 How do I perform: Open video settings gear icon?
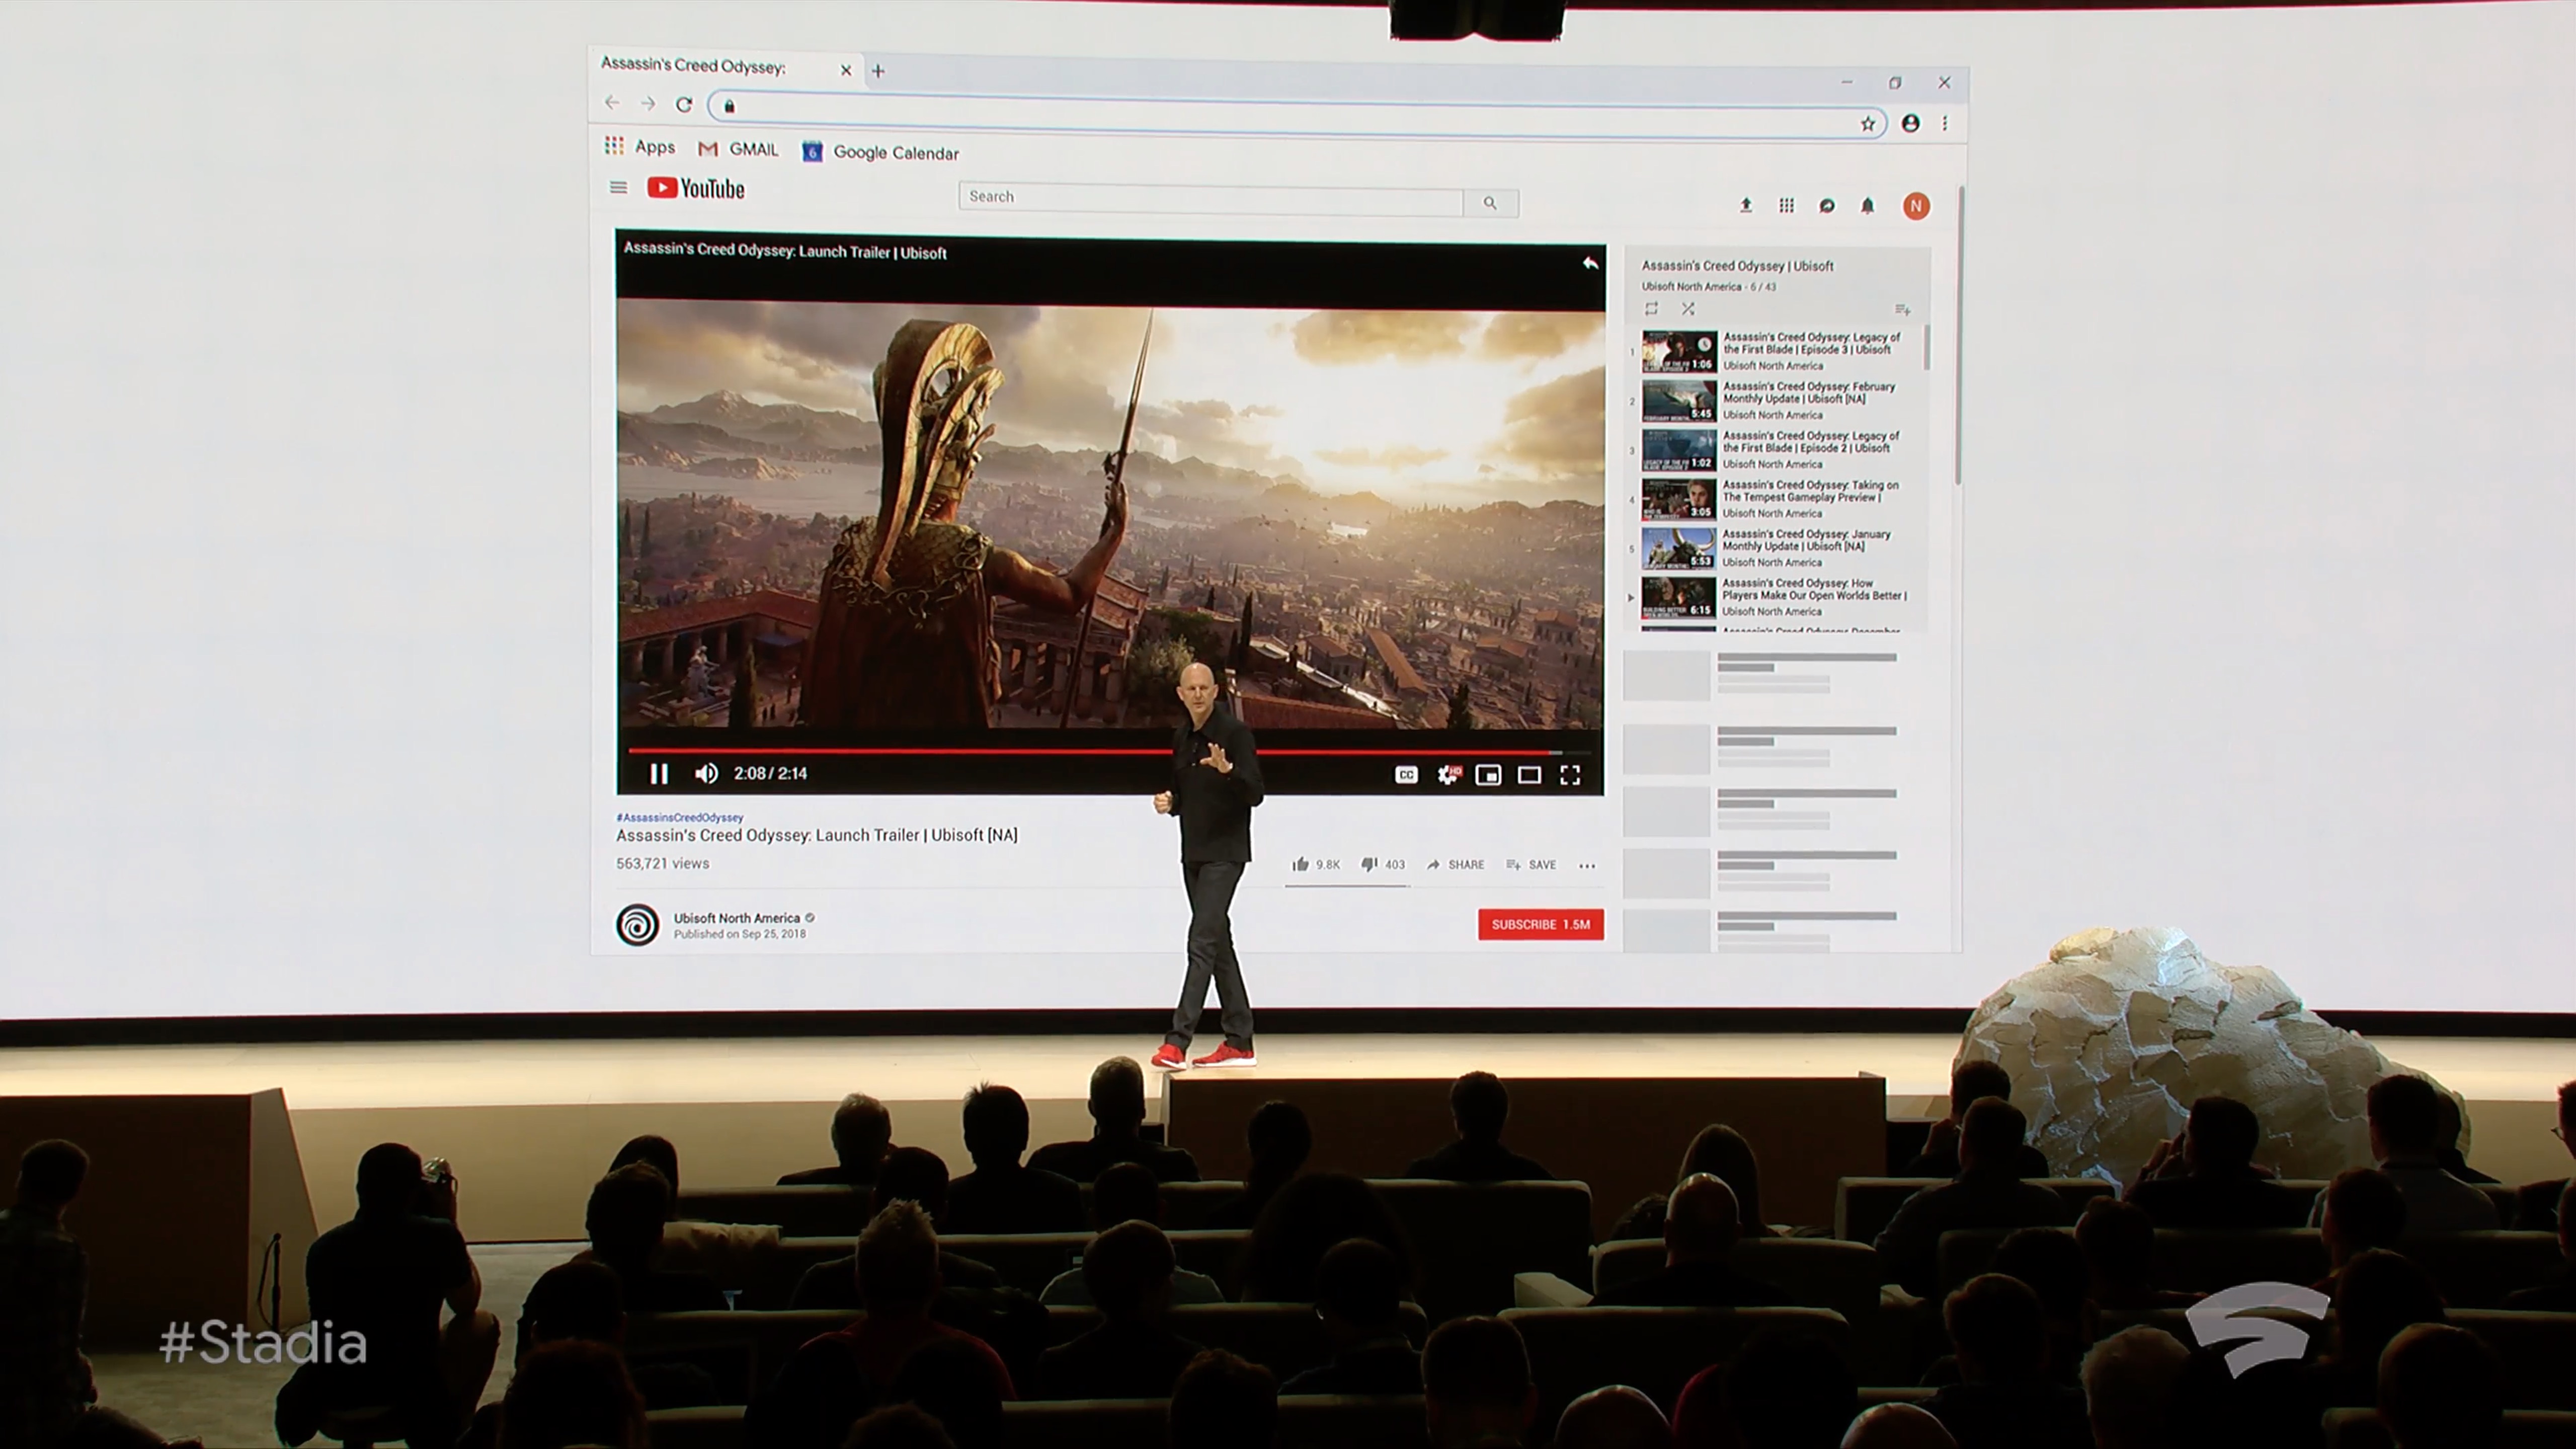[x=1447, y=775]
